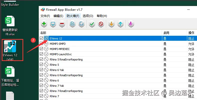
Task: Click the red minus remove icon
Action: coord(62,24)
